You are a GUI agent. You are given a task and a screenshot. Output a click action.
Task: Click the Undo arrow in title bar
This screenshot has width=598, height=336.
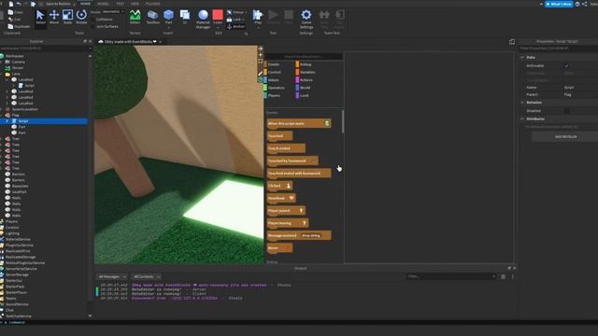coord(19,4)
